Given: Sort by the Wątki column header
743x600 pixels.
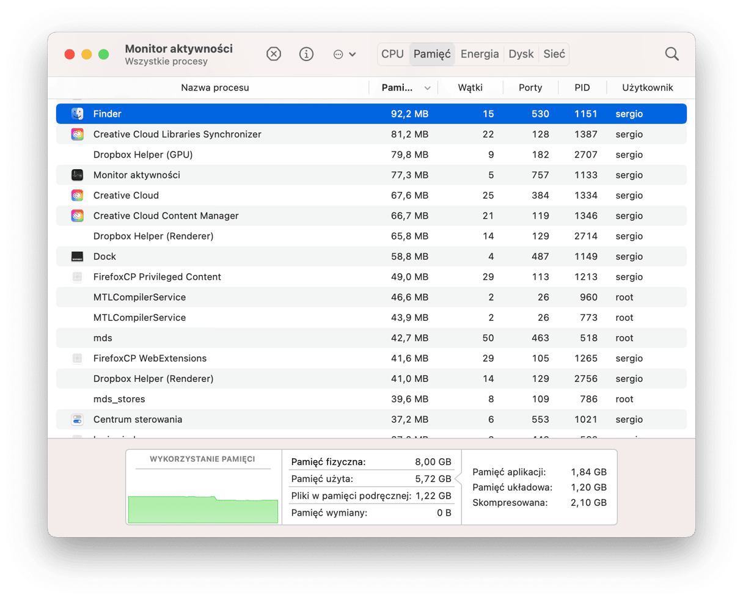Looking at the screenshot, I should 470,88.
